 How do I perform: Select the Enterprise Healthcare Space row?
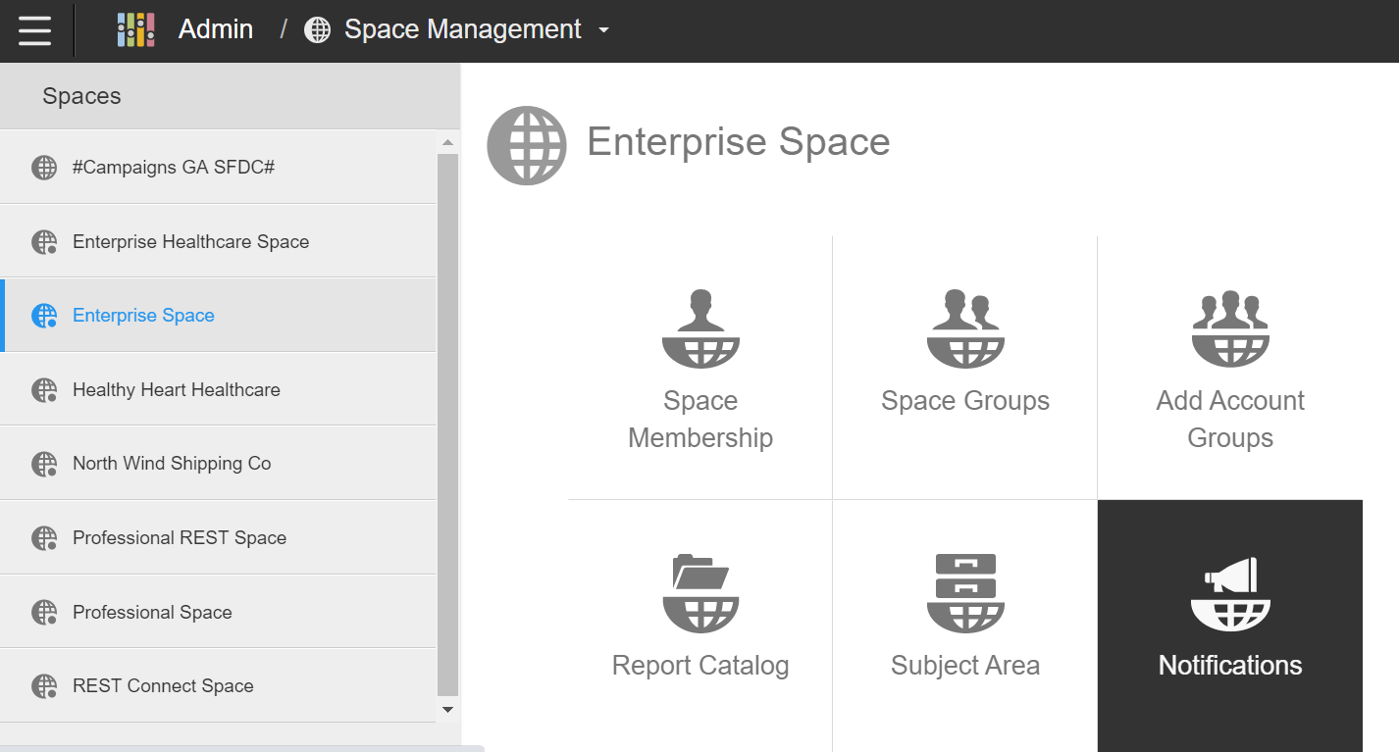pos(218,241)
